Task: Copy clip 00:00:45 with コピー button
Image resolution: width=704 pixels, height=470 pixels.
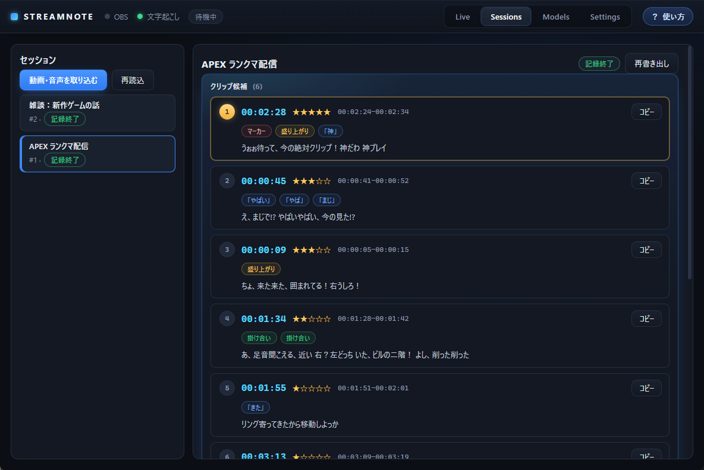Action: coord(646,181)
